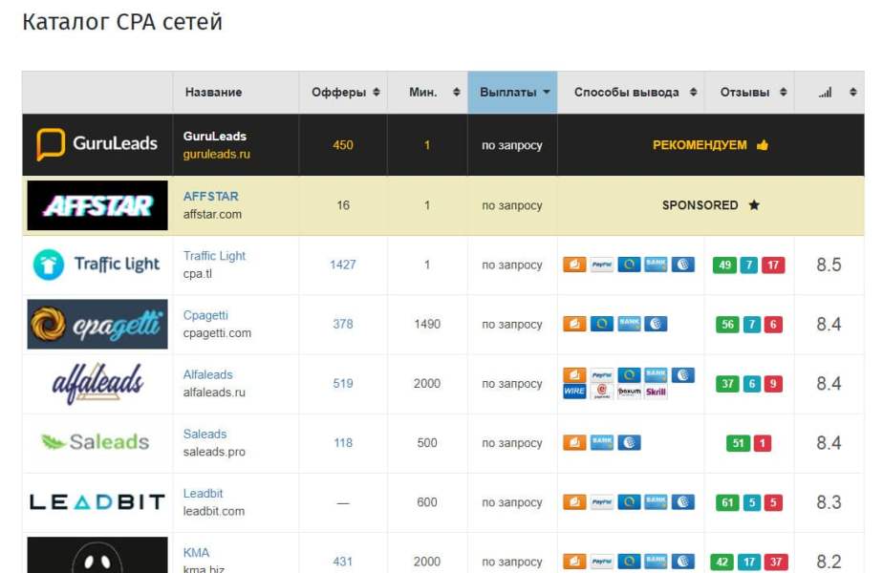
Task: Open the Alfaleads network page
Action: (207, 374)
